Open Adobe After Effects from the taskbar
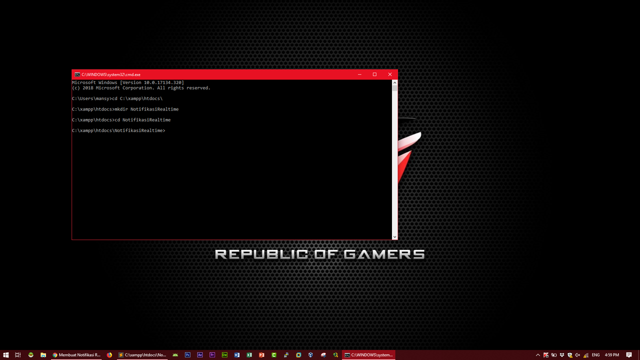640x360 pixels. 200,355
